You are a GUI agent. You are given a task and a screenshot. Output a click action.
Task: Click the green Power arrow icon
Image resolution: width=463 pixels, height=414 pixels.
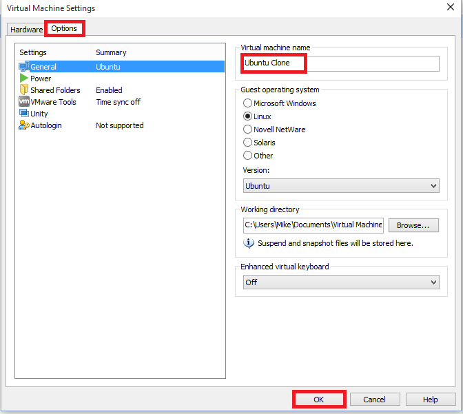pyautogui.click(x=24, y=79)
